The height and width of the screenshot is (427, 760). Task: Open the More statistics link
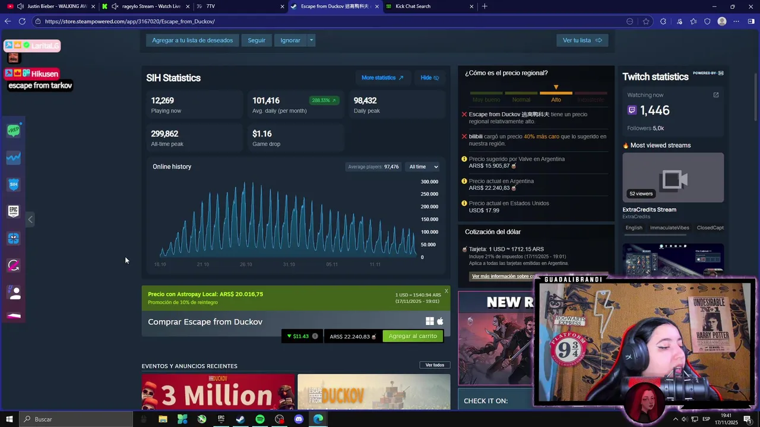382,78
